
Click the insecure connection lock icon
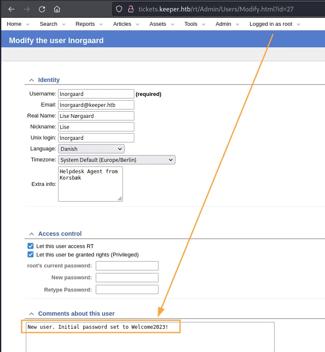(131, 9)
